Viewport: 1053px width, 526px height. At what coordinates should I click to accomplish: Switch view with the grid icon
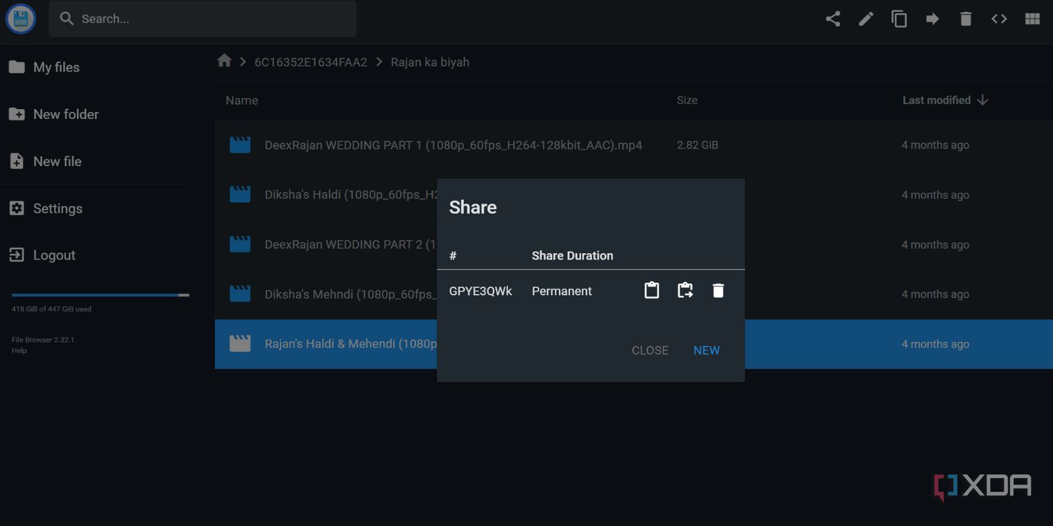pyautogui.click(x=1033, y=18)
